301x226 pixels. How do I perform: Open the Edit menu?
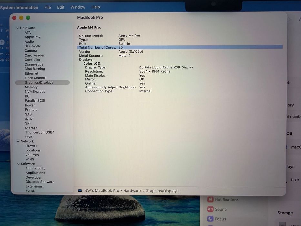pyautogui.click(x=61, y=7)
